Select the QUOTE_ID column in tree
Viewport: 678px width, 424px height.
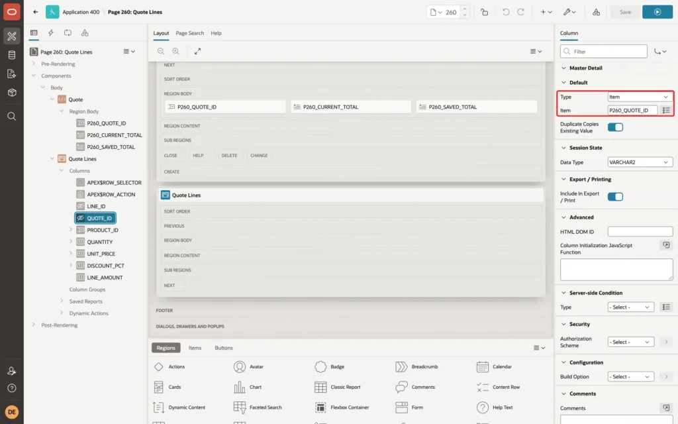pos(95,218)
